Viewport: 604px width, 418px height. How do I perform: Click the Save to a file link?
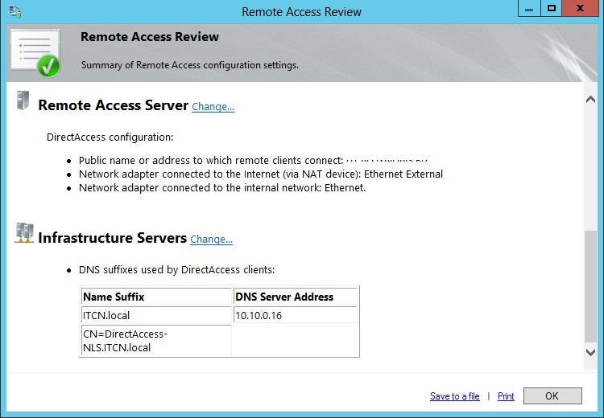[454, 396]
